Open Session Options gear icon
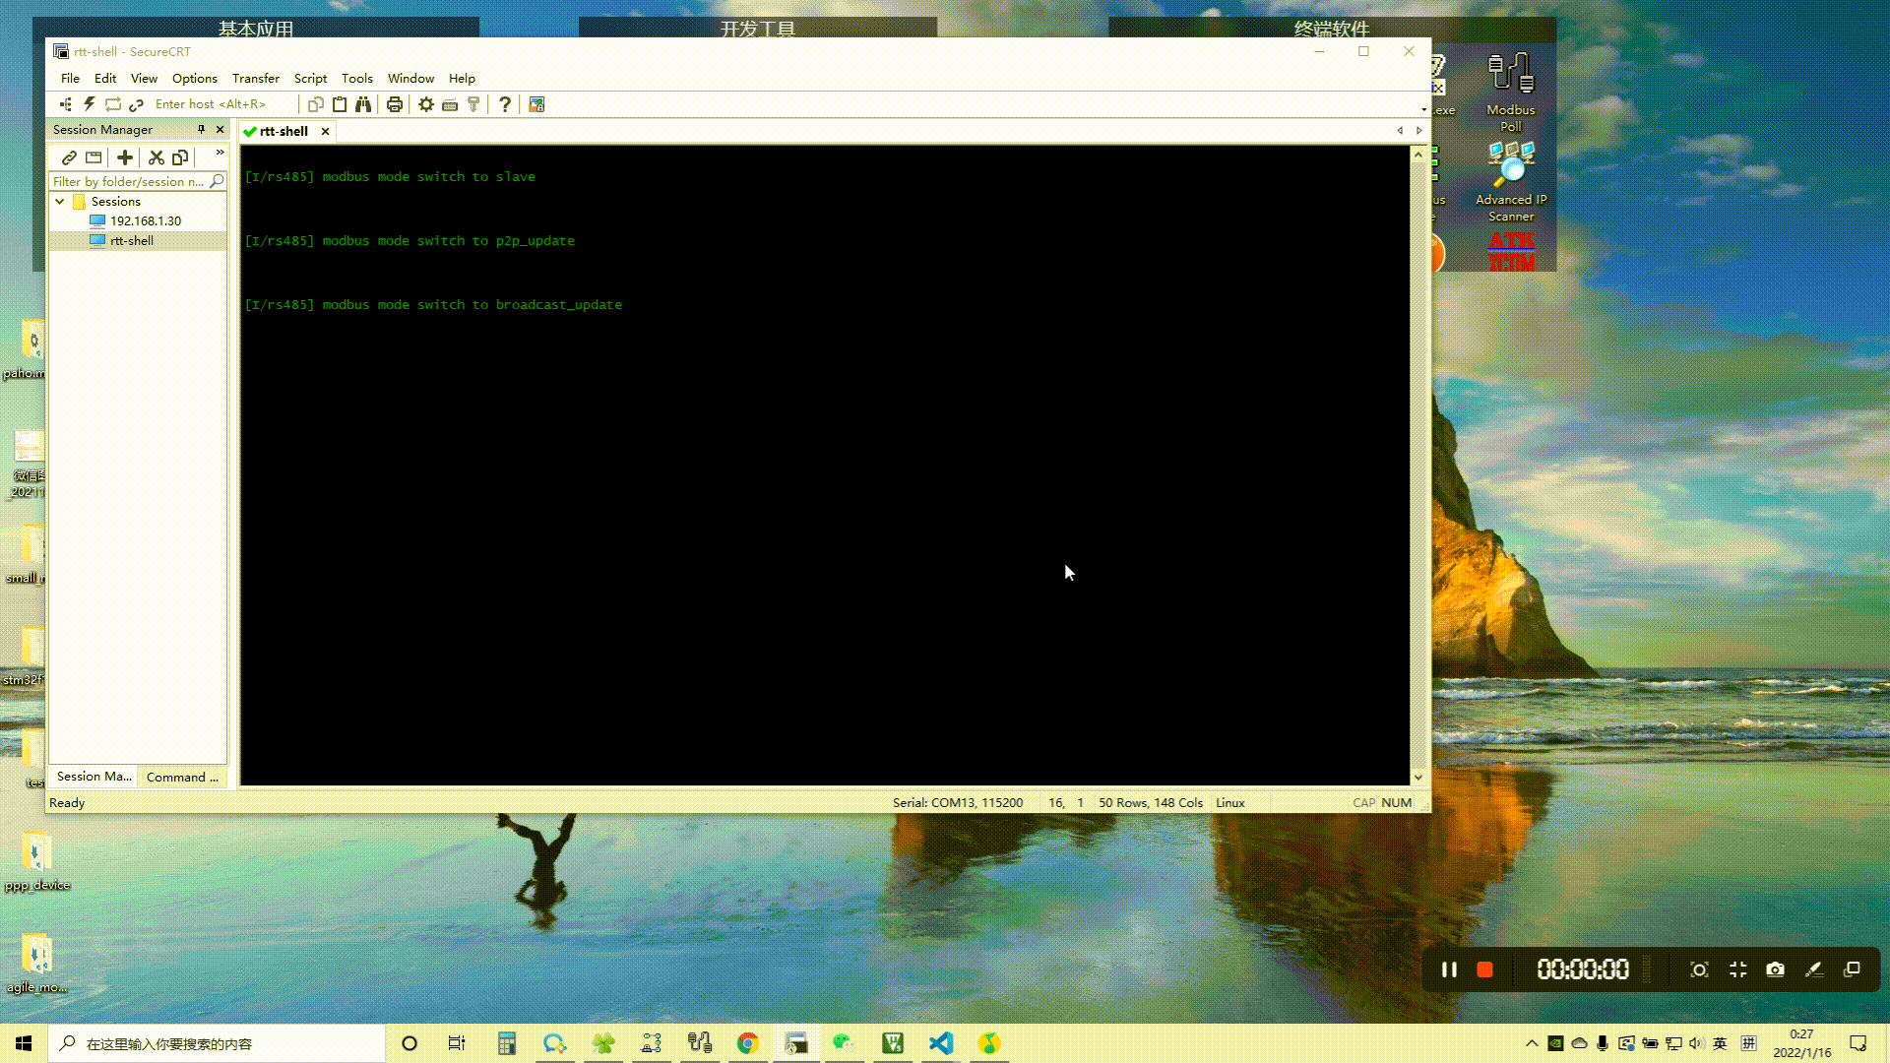The width and height of the screenshot is (1890, 1063). (x=426, y=104)
